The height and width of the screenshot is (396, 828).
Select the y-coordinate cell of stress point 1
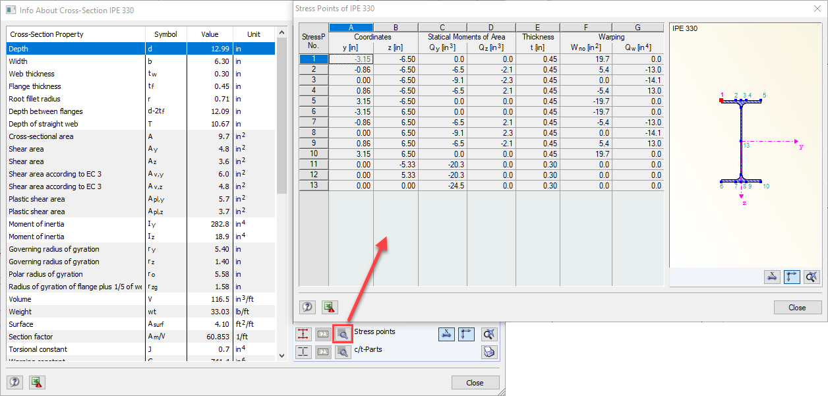point(352,59)
